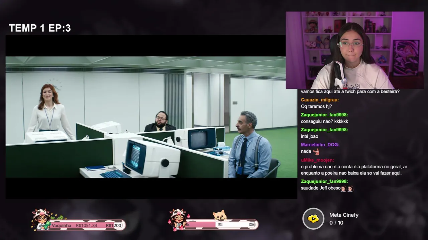Viewport: 428px width, 240px height.
Task: Click the '10000' bits target value
Action: click(x=251, y=225)
